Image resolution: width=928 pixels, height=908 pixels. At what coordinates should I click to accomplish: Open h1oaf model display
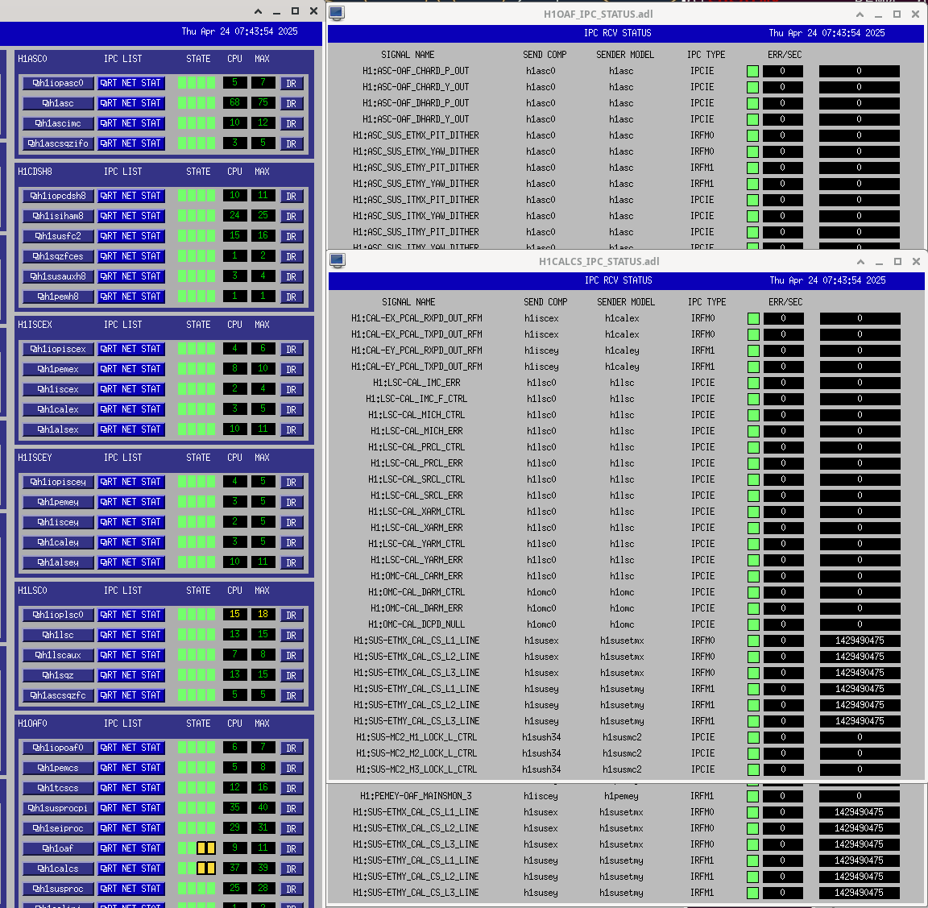(x=58, y=848)
